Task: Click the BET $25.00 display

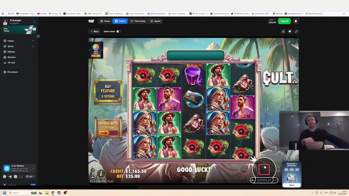Action: pos(128,176)
